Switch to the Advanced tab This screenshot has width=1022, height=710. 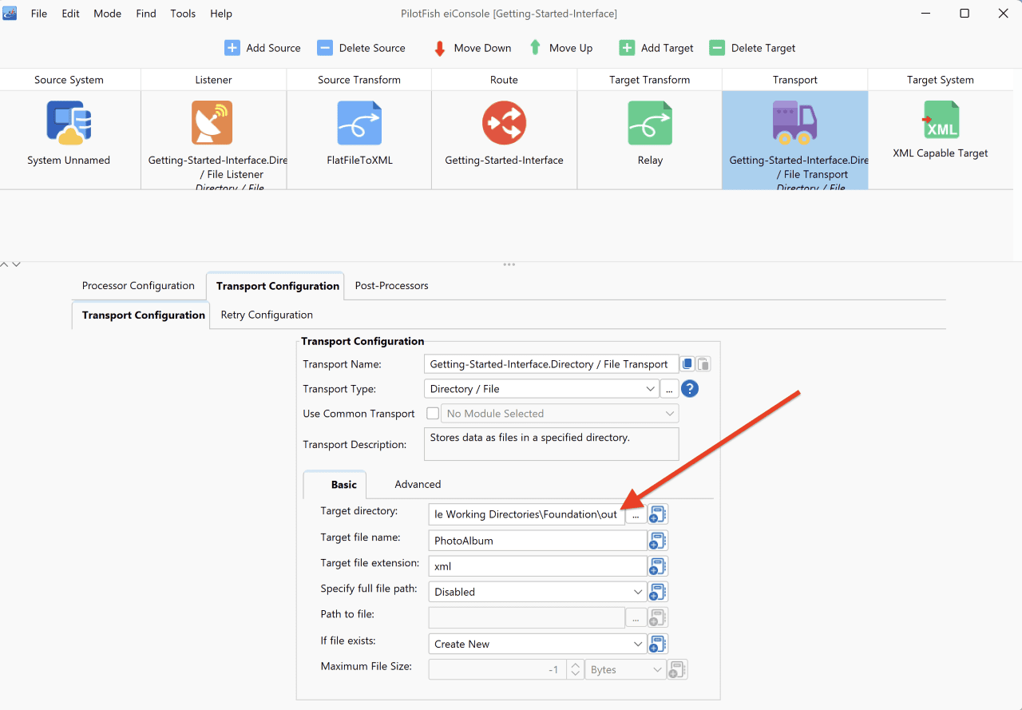pyautogui.click(x=418, y=484)
